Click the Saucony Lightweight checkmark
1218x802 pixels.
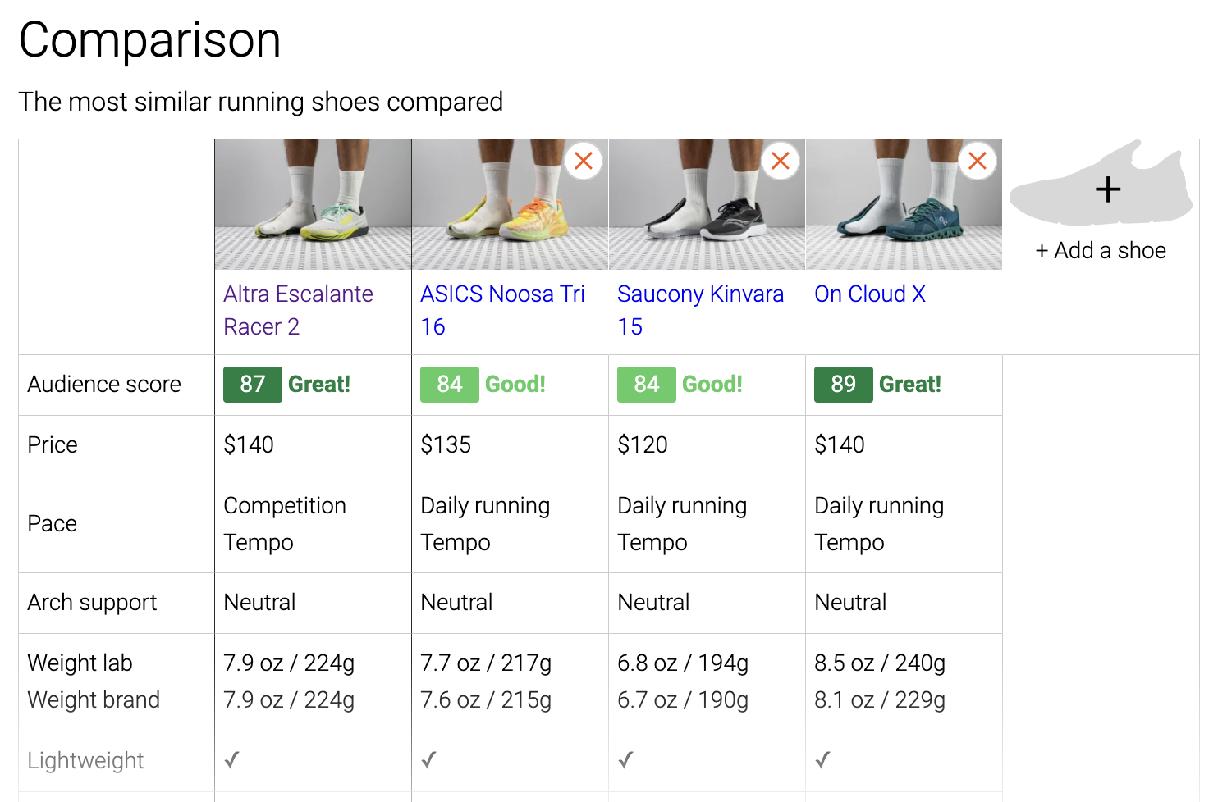(x=625, y=760)
